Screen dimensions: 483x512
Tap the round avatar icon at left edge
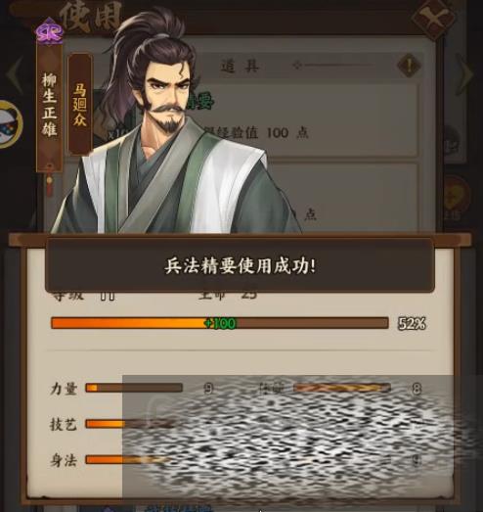click(x=10, y=124)
